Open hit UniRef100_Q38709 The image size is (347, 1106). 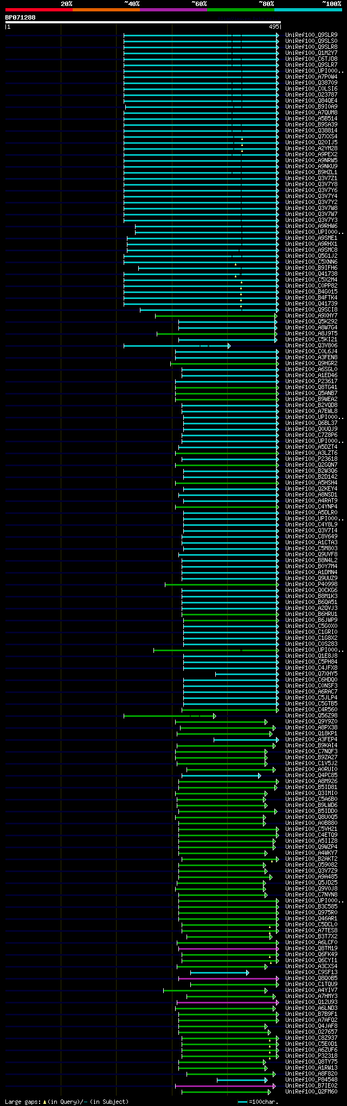(311, 83)
